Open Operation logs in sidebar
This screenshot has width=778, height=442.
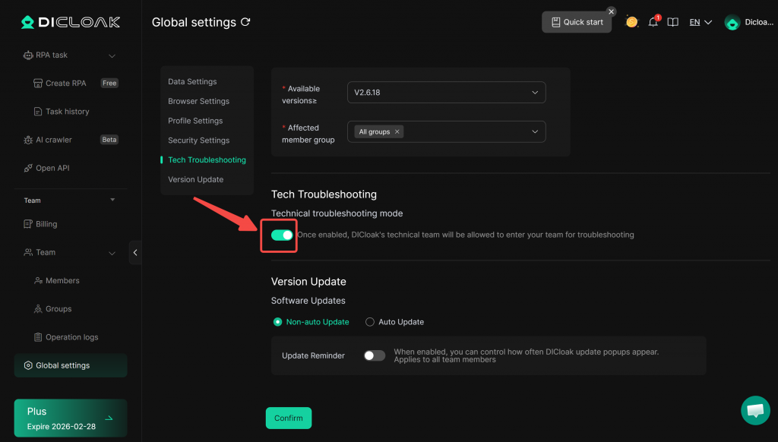coord(71,337)
